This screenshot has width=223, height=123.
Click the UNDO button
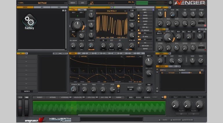(83, 3)
